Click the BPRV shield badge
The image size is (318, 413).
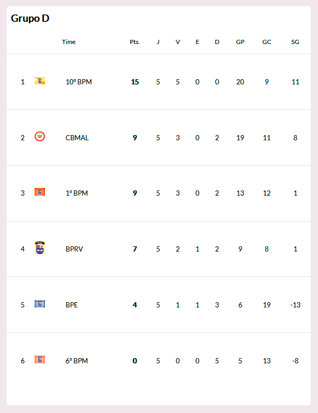[40, 247]
